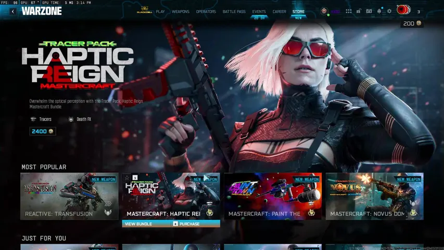Click the Death FX feature icon
Image resolution: width=444 pixels, height=250 pixels.
pyautogui.click(x=71, y=119)
